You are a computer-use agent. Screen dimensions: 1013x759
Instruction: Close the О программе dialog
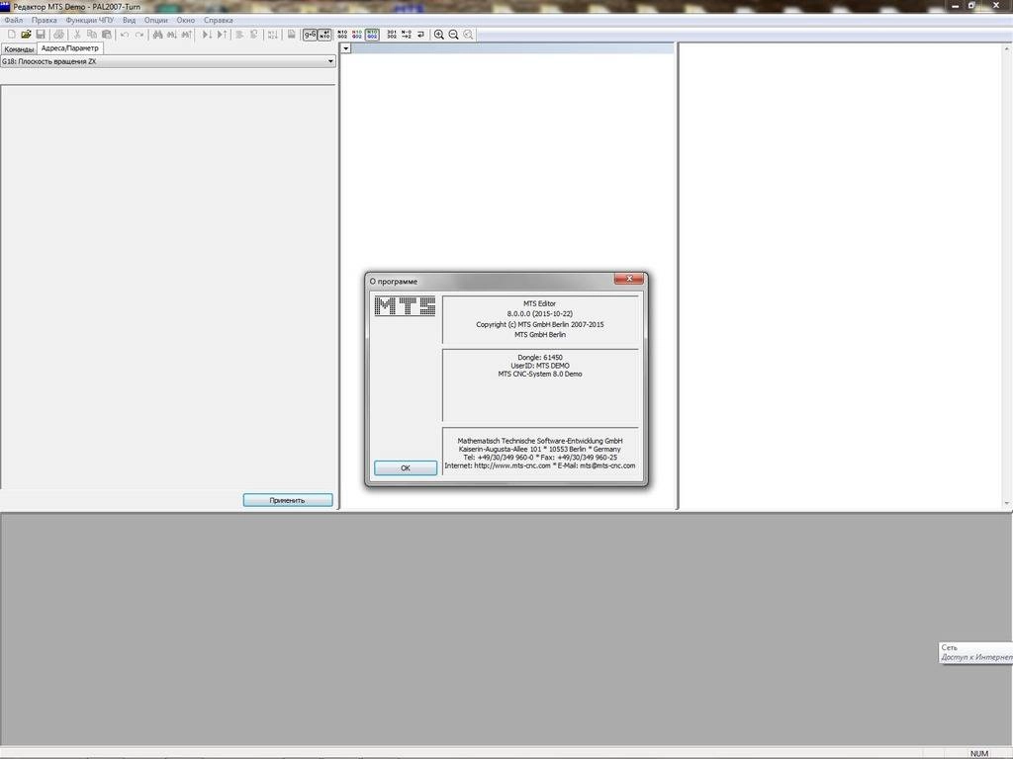tap(628, 278)
